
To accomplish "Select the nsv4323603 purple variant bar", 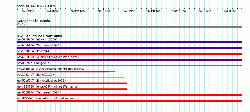I will click(129, 60).
